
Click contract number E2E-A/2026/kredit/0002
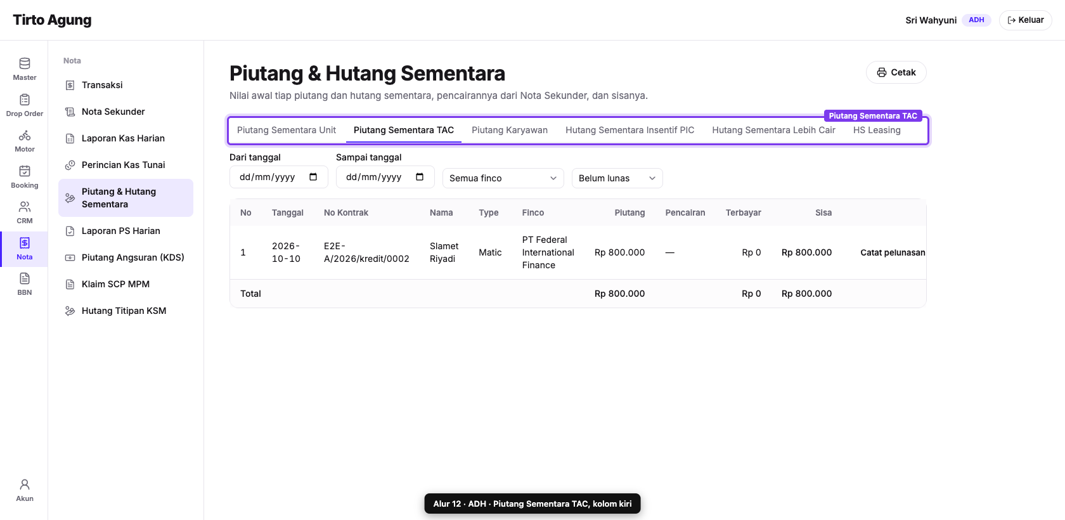coord(366,252)
